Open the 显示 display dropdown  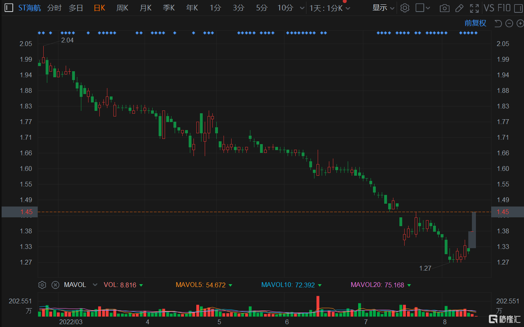point(383,8)
